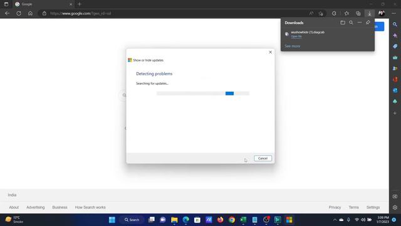401x226 pixels.
Task: Go back to previous page
Action: click(7, 13)
